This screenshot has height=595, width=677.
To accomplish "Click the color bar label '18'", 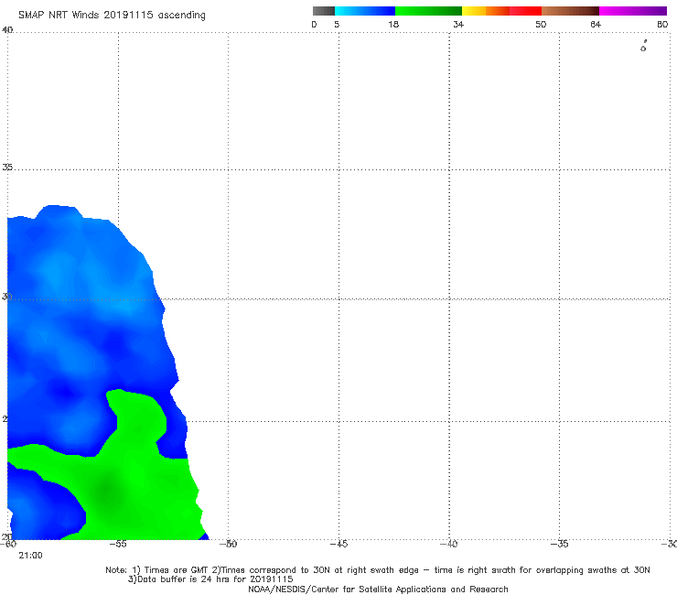I will point(393,24).
